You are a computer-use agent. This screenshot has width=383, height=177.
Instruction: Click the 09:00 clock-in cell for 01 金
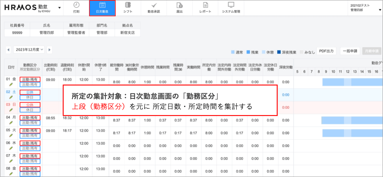(x=50, y=79)
